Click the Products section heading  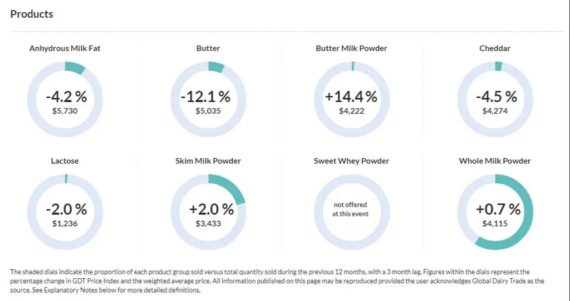pos(32,14)
